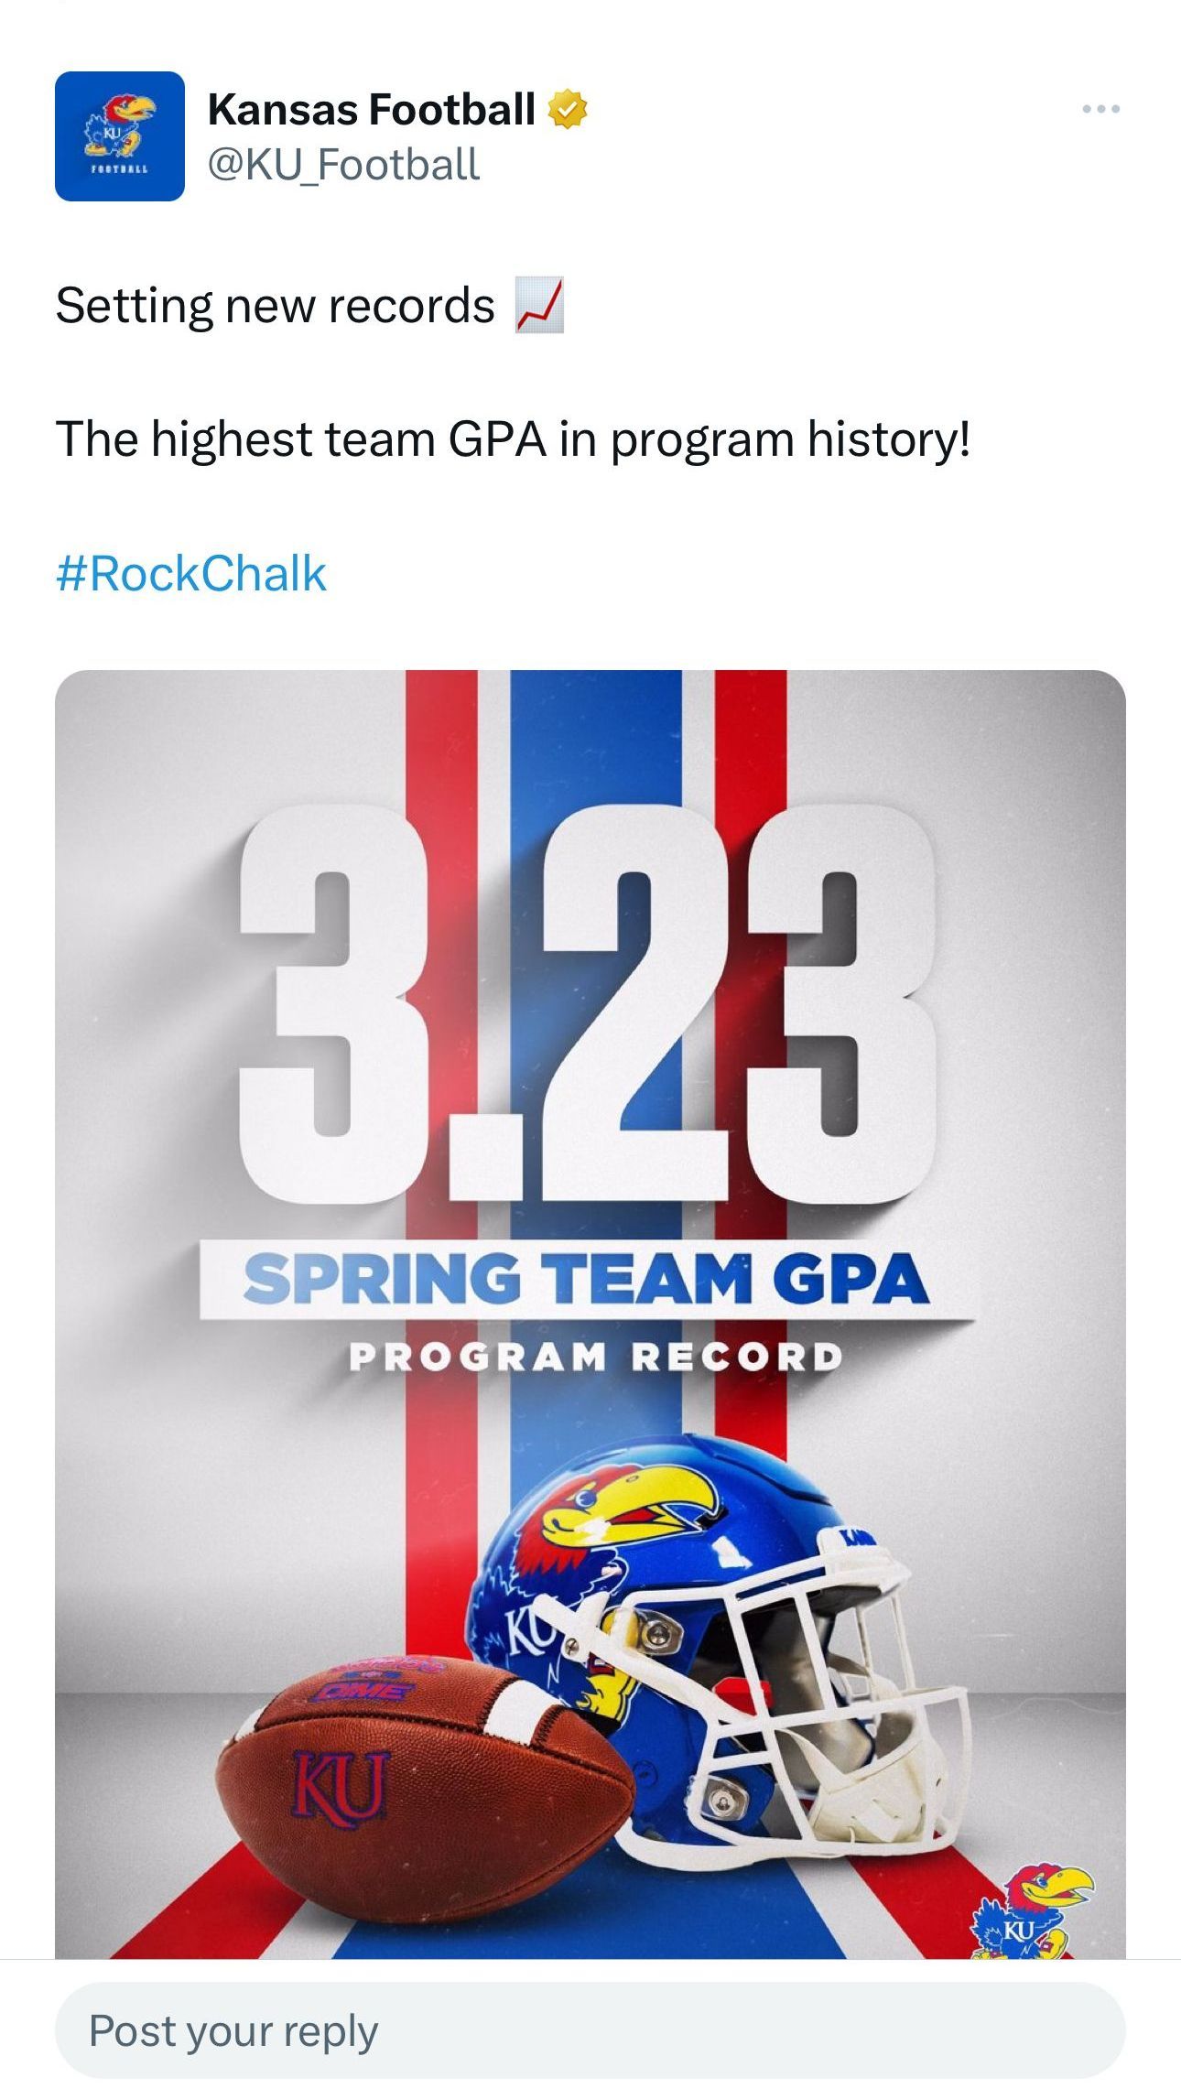This screenshot has height=2099, width=1181.
Task: Click the PROGRAM RECORD caption
Action: [595, 1357]
